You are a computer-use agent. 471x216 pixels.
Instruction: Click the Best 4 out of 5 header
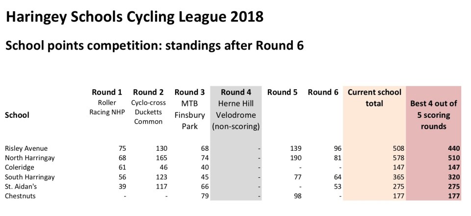pos(433,114)
